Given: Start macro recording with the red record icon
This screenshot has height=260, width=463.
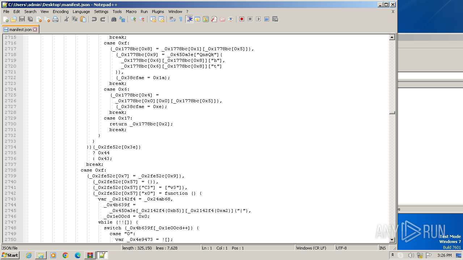Looking at the screenshot, I should pos(242,19).
